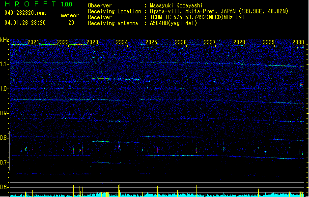Click the ICOM IC-575 receiver text

197,17
